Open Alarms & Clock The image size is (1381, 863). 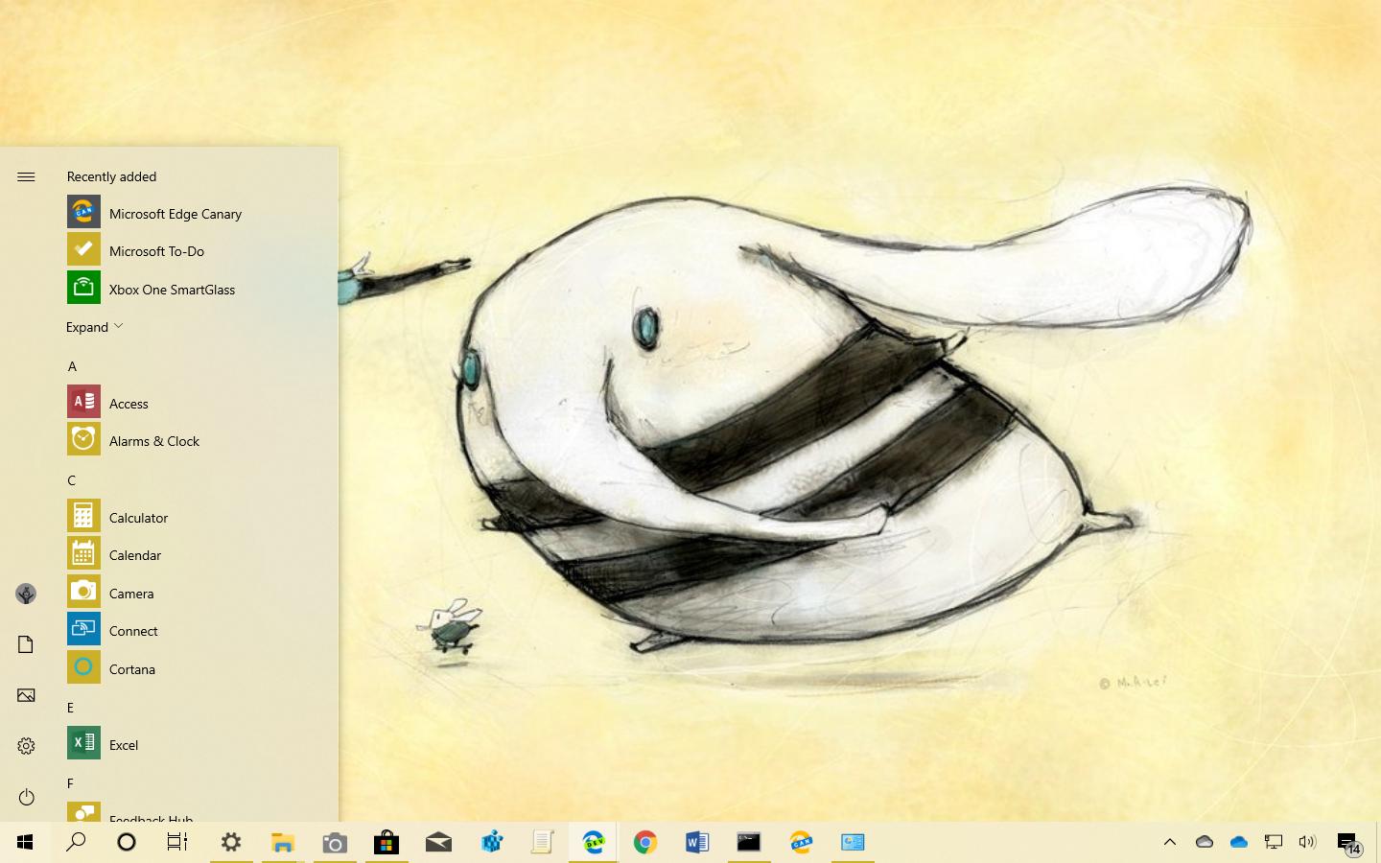[x=153, y=441]
